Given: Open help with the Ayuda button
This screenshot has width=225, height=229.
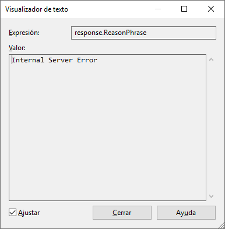Looking at the screenshot, I should 186,213.
